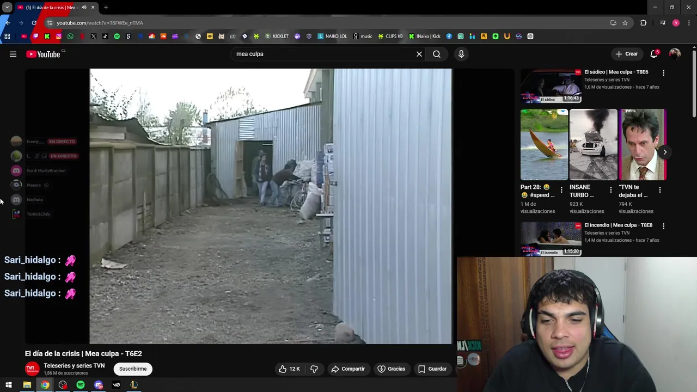The height and width of the screenshot is (392, 697).
Task: Open the TikTok bookmark icon
Action: (x=105, y=36)
